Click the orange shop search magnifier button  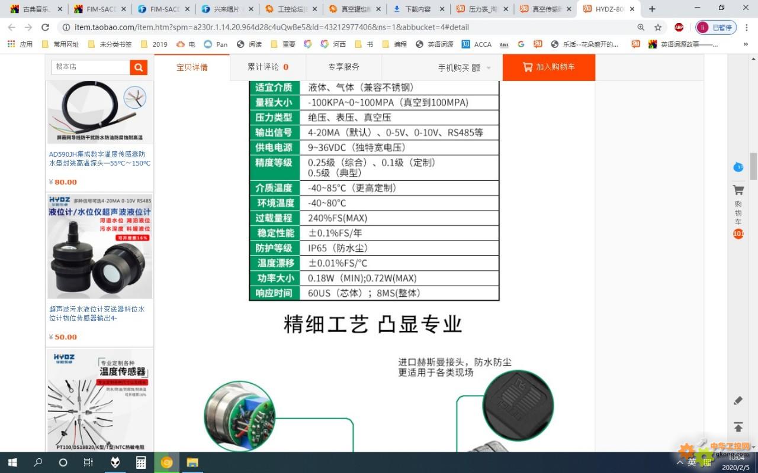point(139,67)
